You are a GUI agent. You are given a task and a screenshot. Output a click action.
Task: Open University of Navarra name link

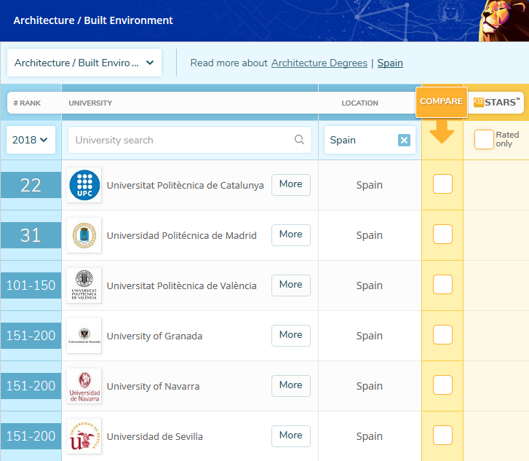153,386
